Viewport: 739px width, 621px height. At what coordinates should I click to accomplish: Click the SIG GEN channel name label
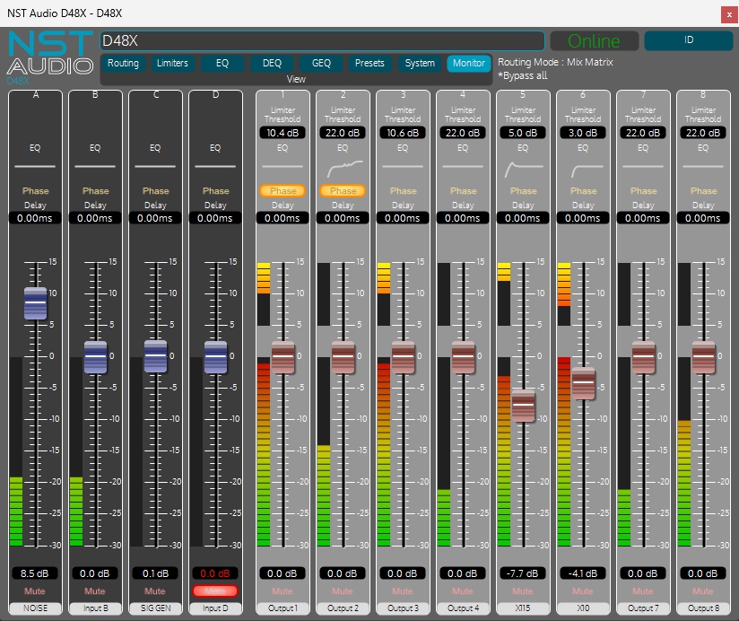[155, 608]
